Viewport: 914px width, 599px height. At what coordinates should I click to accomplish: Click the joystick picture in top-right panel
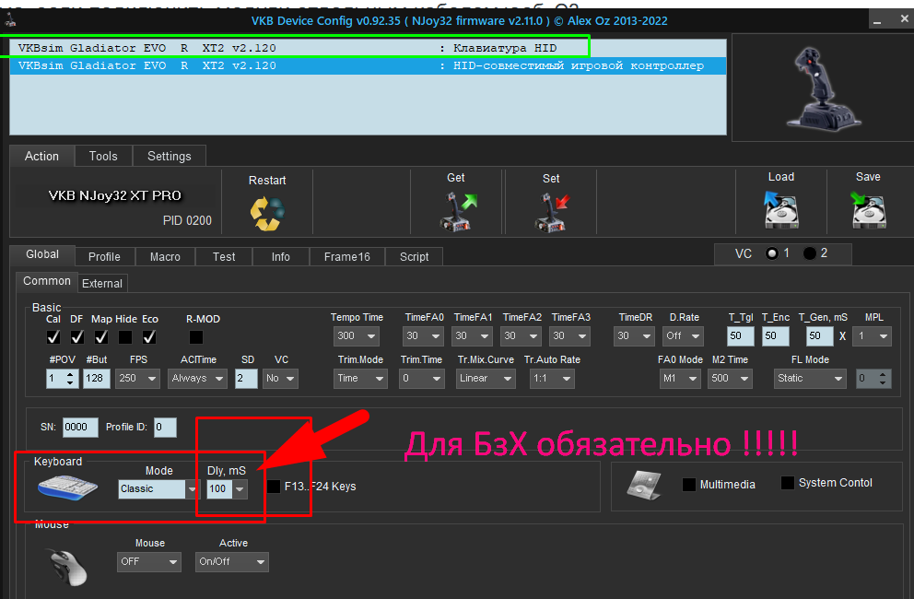[823, 88]
